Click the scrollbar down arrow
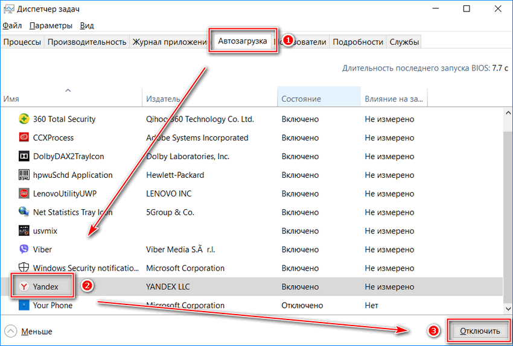This screenshot has height=346, width=513. (x=508, y=309)
